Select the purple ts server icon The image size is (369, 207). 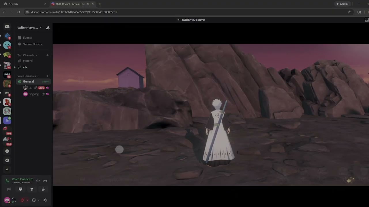pos(7,120)
